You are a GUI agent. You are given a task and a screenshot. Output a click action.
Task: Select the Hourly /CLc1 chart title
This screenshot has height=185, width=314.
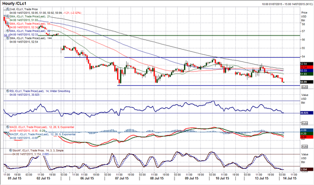click(14, 4)
